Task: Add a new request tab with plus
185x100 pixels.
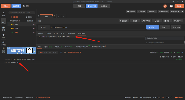Action: 59,16
